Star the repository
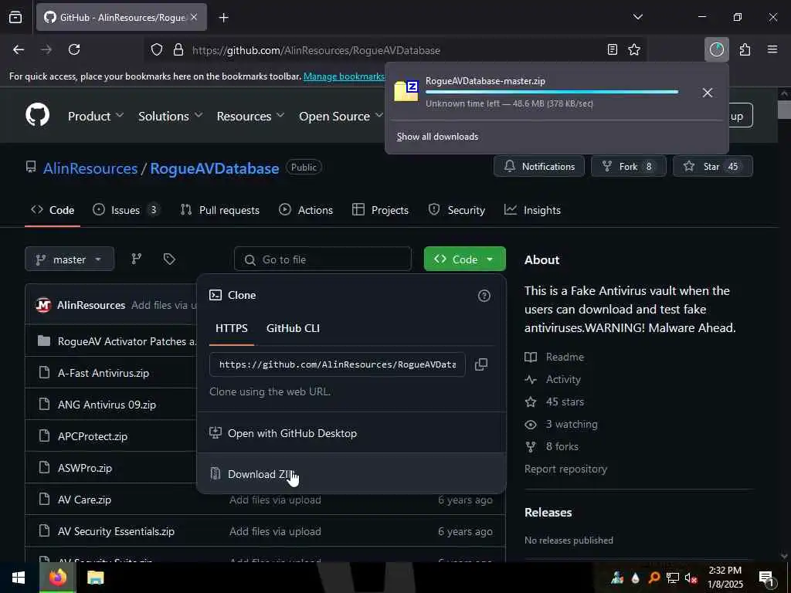Viewport: 791px width, 593px height. tap(712, 167)
